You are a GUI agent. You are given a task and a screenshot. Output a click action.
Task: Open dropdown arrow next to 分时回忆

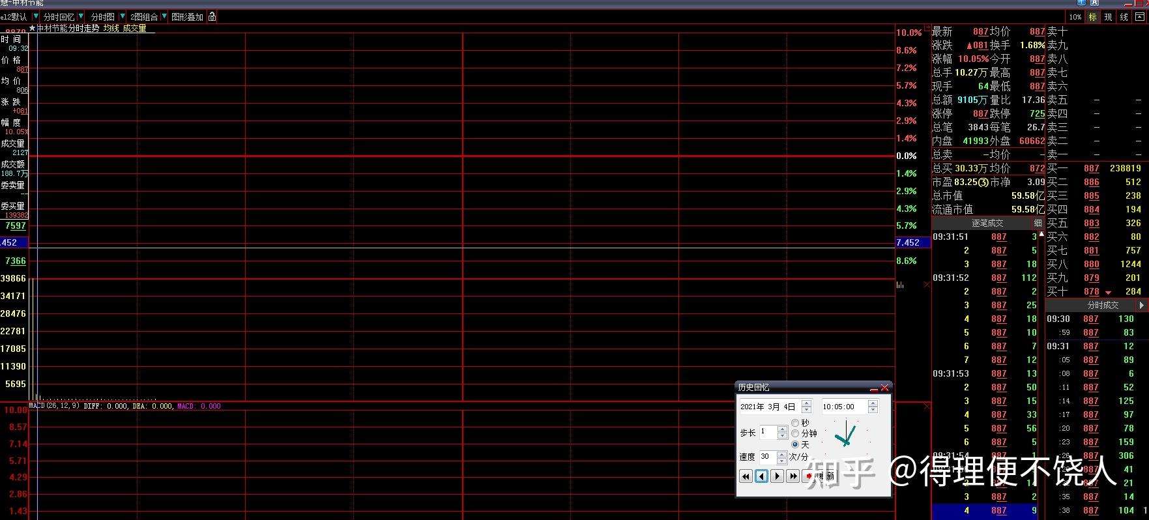pyautogui.click(x=81, y=16)
